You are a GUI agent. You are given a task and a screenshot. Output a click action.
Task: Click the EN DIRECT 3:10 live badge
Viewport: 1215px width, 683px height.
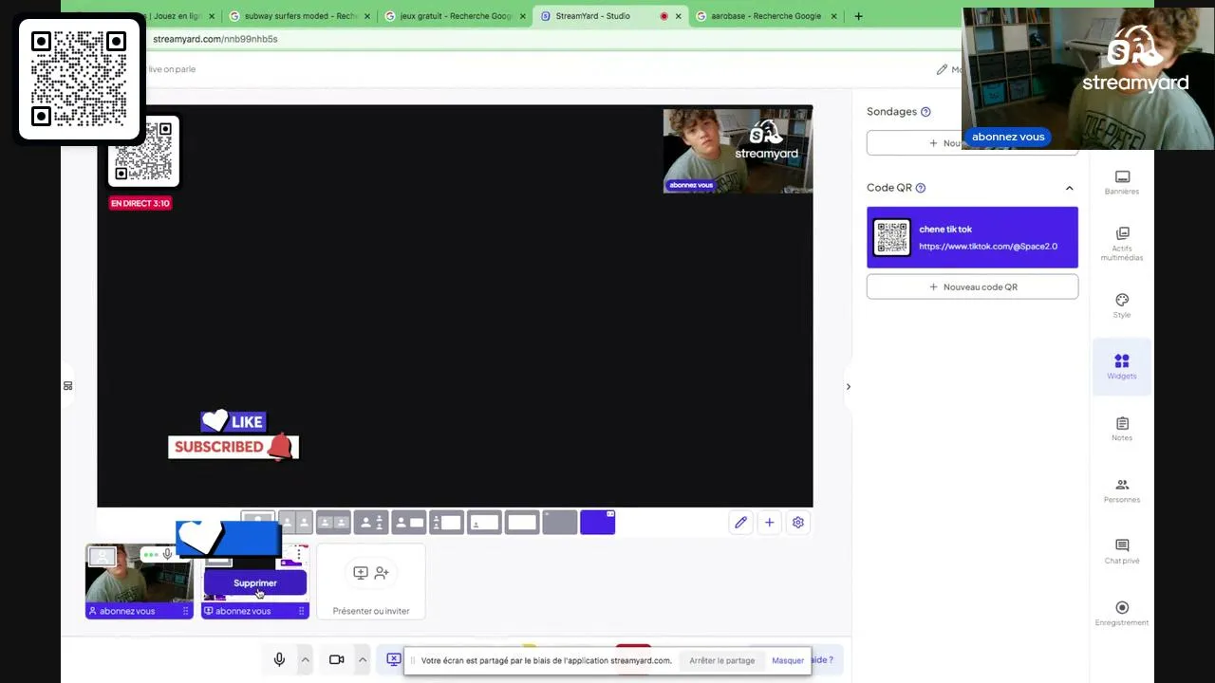pos(140,203)
